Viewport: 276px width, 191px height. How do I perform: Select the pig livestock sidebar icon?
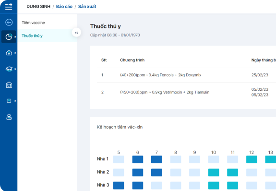(9, 69)
